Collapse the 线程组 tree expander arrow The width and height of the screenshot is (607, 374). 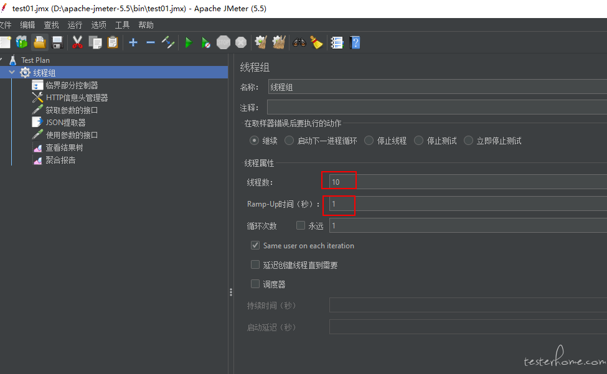coord(12,72)
